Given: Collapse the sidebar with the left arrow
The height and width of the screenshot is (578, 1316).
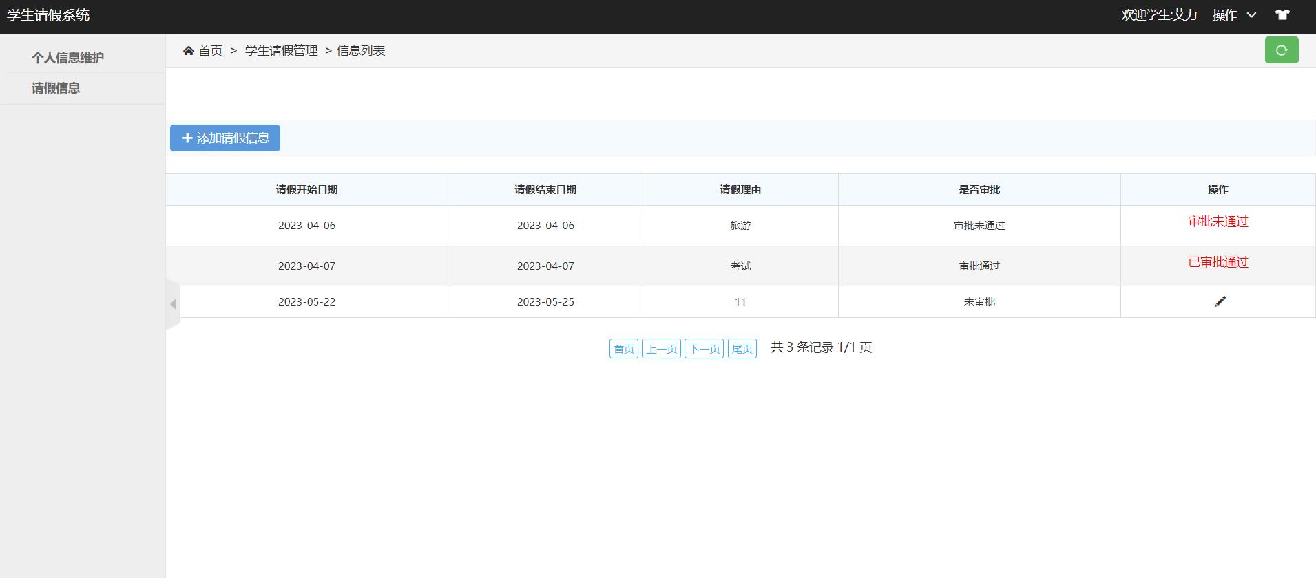Looking at the screenshot, I should [x=173, y=304].
